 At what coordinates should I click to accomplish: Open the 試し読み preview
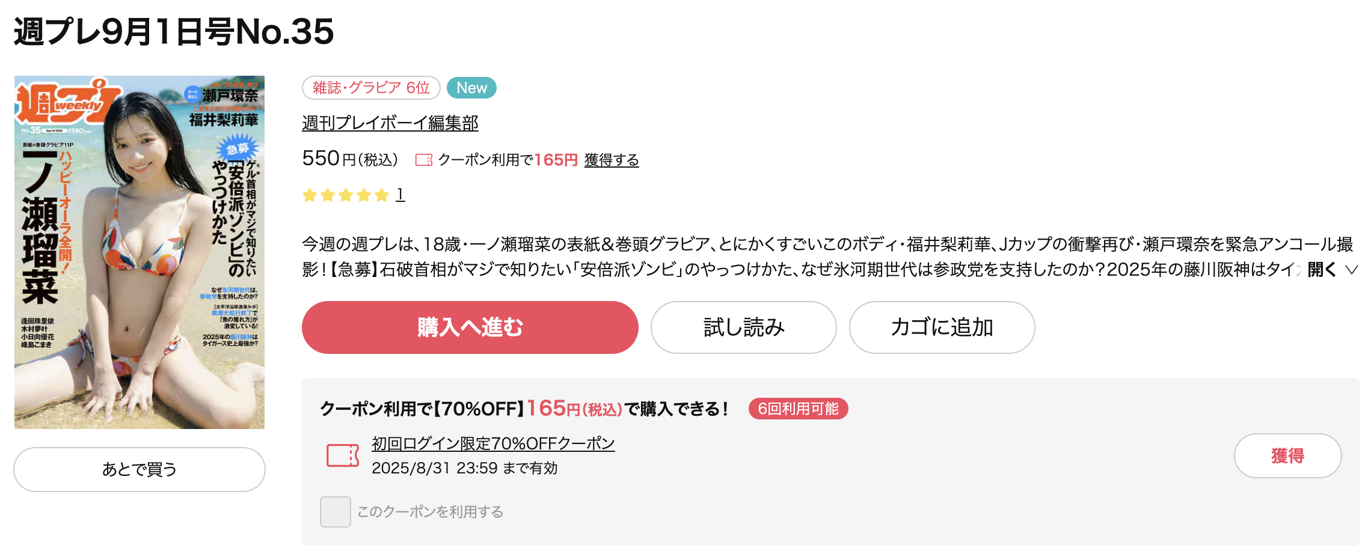pyautogui.click(x=743, y=327)
